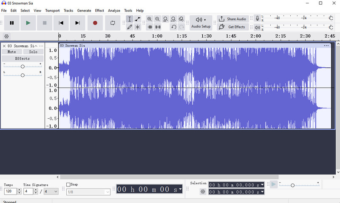Click the clip title 03 Snowman Sia

pyautogui.click(x=72, y=46)
